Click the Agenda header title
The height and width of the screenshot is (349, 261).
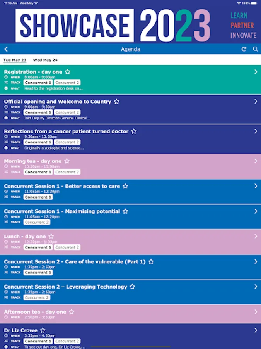131,49
